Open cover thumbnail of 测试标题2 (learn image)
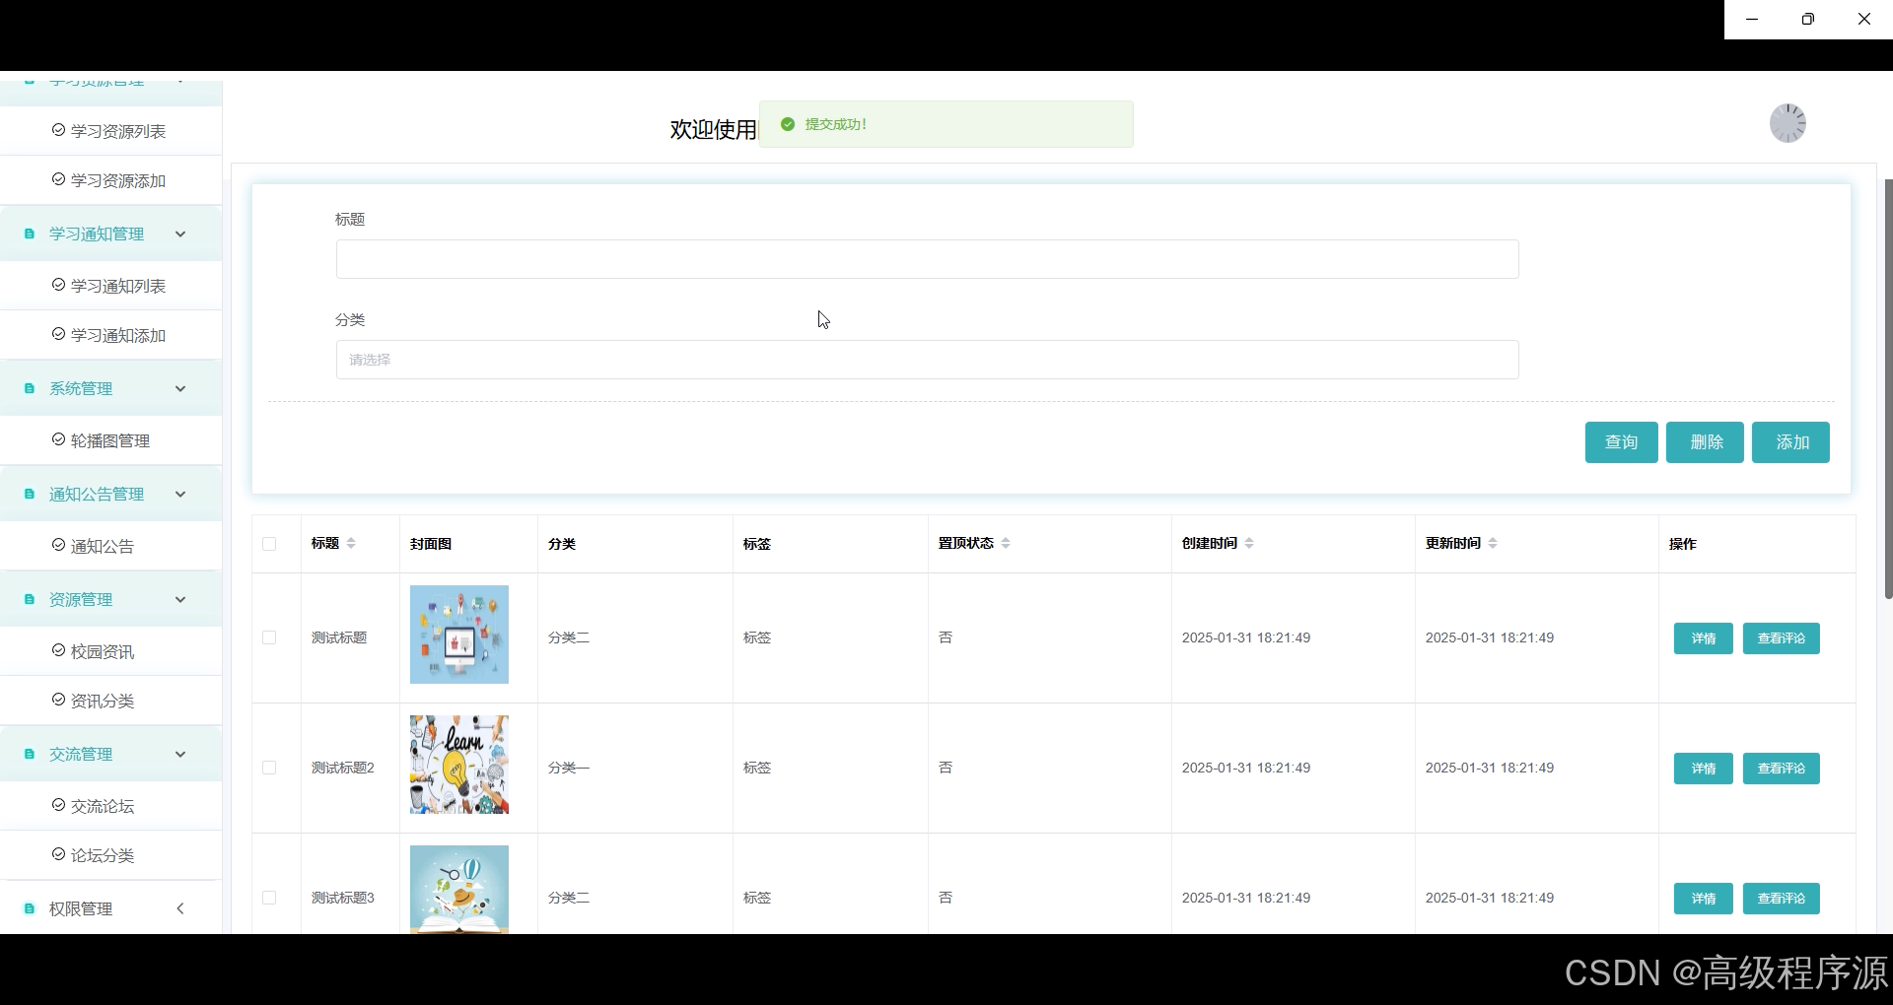 [x=459, y=765]
